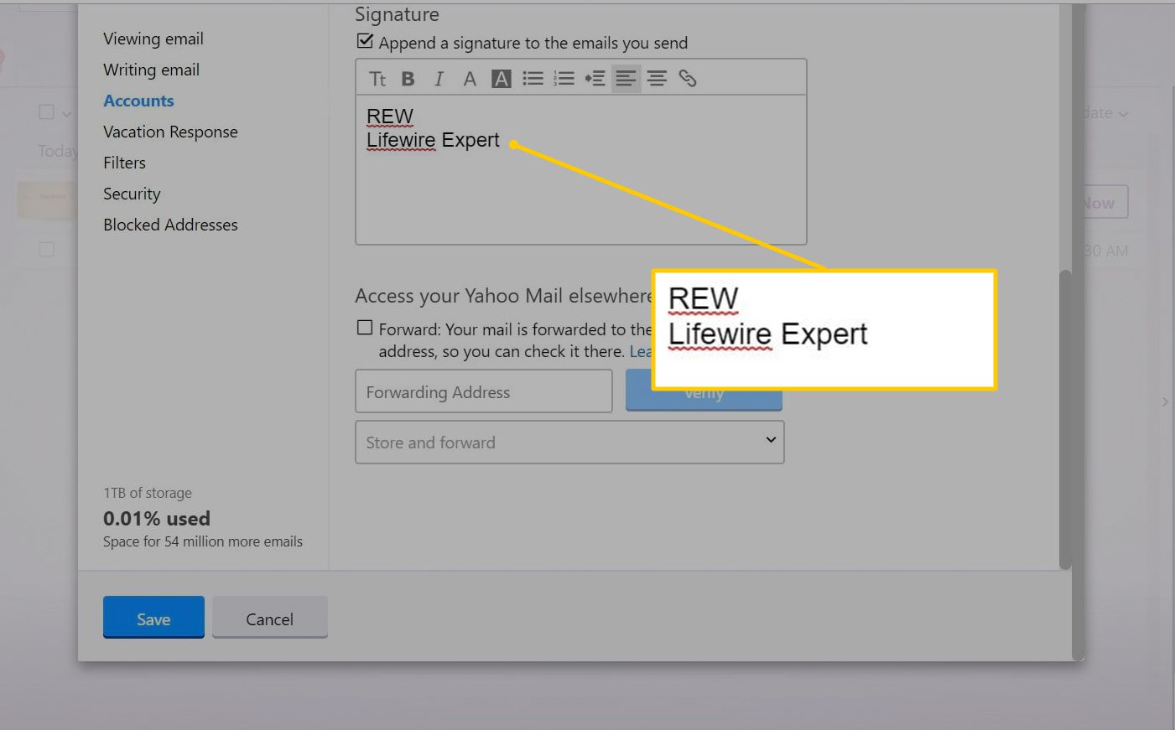Toggle italic formatting in signature editor

(x=439, y=79)
